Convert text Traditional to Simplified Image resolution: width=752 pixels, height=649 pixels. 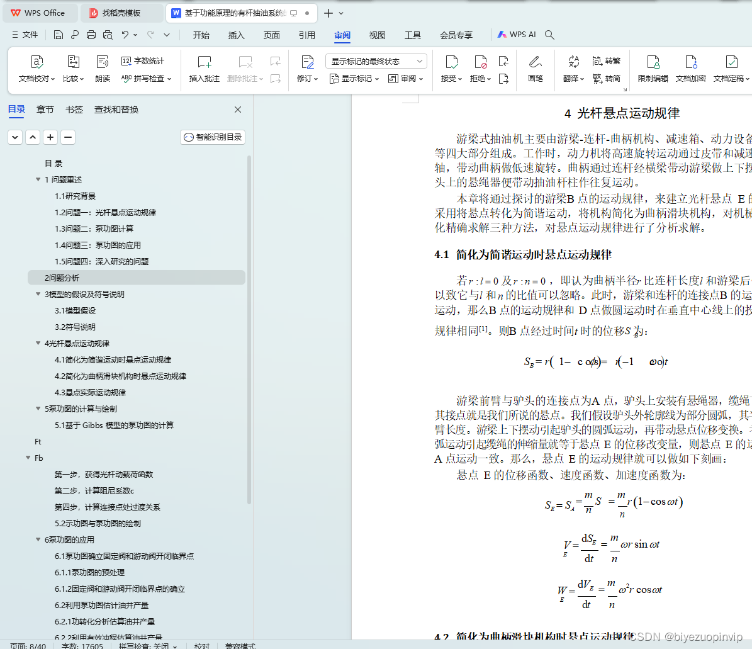(606, 78)
